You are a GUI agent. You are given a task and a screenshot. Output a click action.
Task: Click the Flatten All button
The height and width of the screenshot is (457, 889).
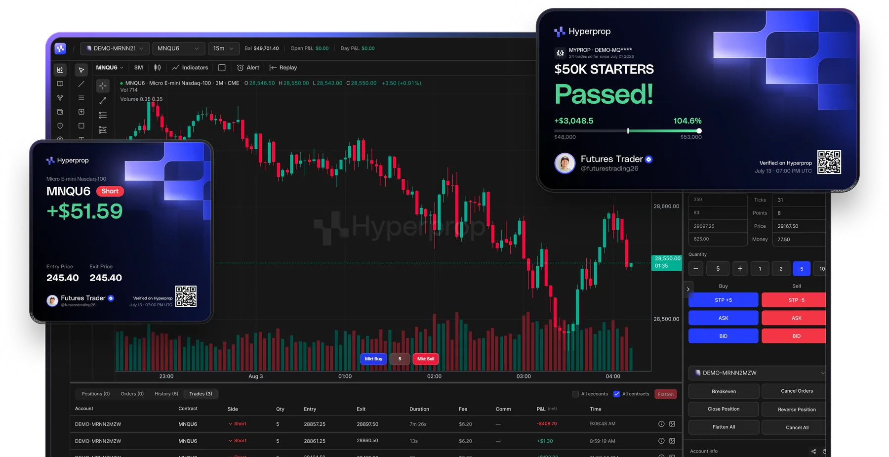[724, 427]
